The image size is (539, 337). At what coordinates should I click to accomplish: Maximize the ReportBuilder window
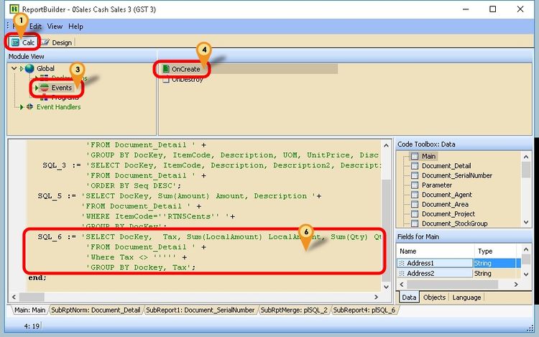click(x=492, y=9)
